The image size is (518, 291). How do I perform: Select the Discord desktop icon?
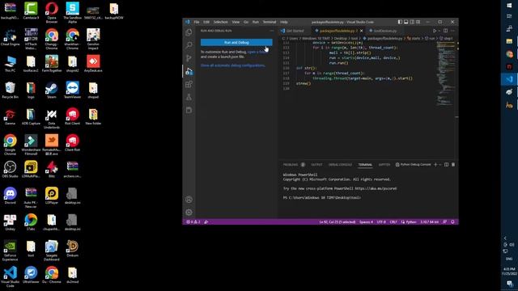point(10,196)
